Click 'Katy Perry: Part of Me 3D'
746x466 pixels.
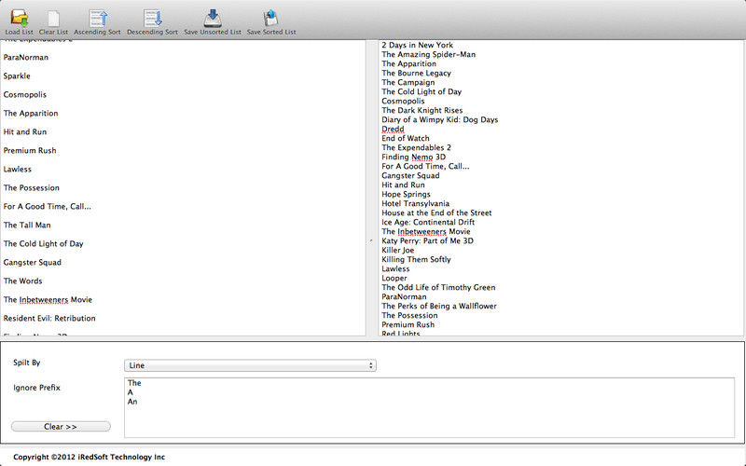tap(427, 240)
